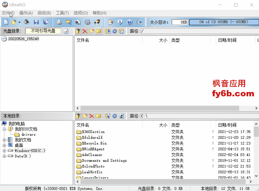Screen dimensions: 259x191
Task: Click rename icon in local pane toolbar
Action: (98, 116)
